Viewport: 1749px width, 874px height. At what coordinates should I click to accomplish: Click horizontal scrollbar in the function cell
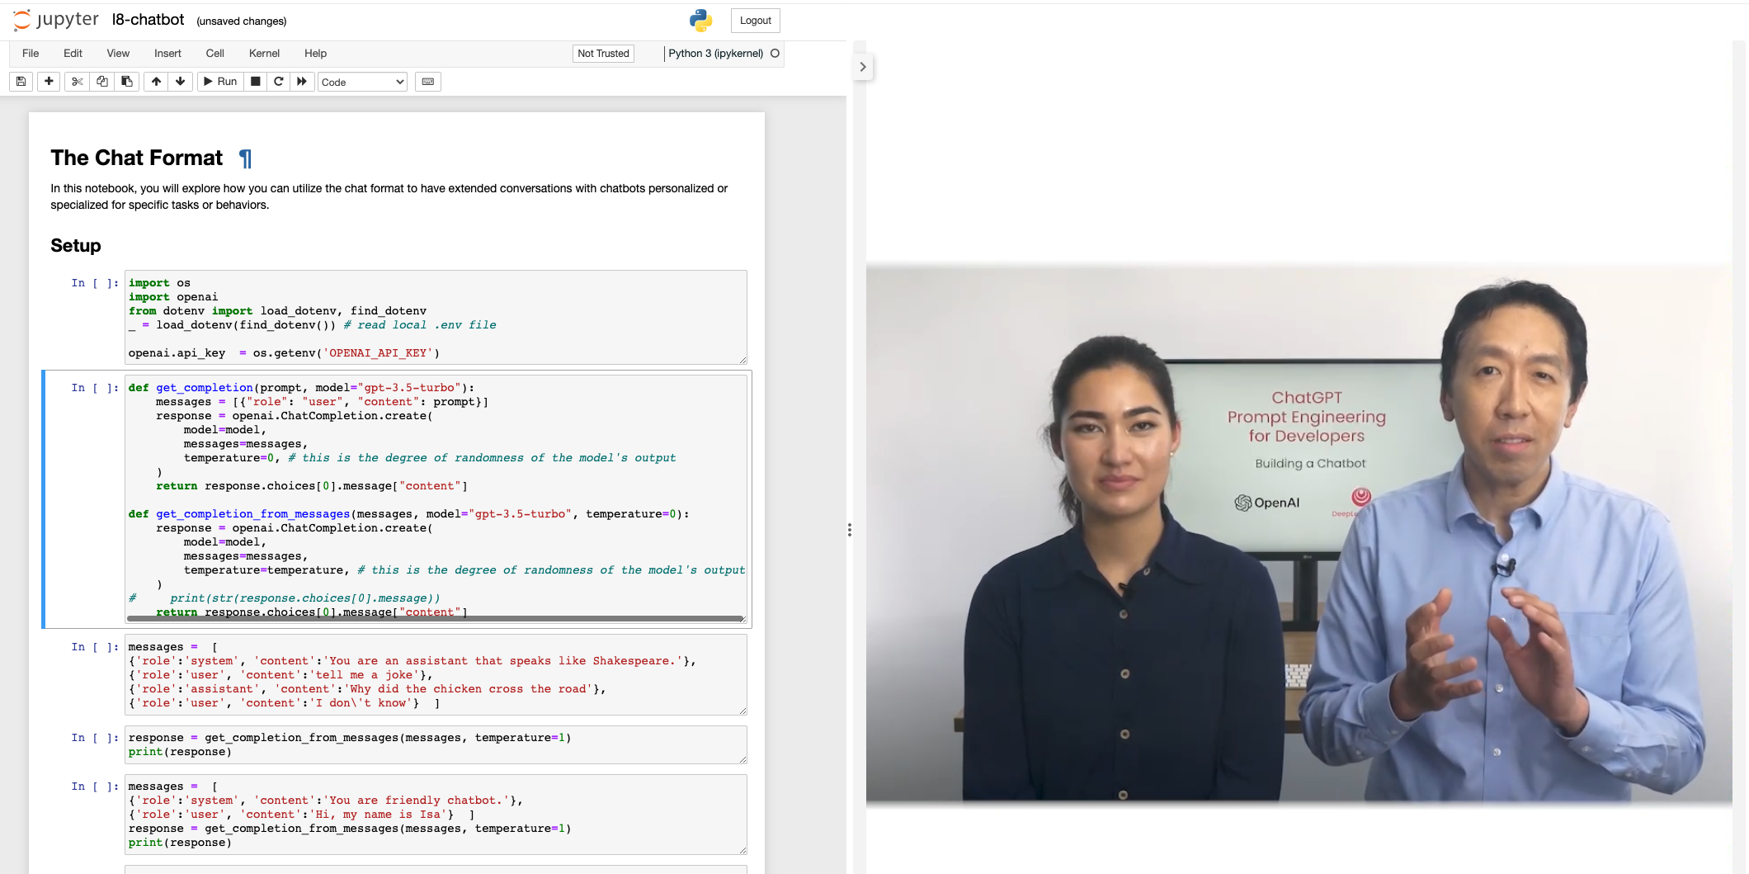click(x=434, y=618)
